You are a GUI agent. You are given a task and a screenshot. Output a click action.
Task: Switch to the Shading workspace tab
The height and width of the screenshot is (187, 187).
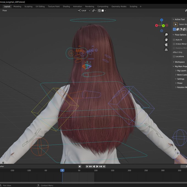pyautogui.click(x=66, y=6)
